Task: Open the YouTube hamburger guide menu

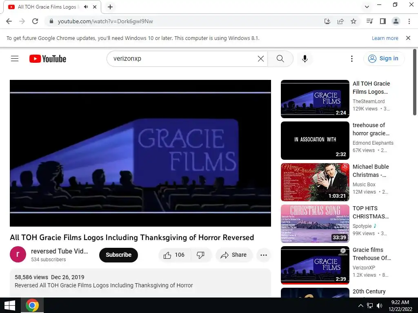Action: [15, 59]
